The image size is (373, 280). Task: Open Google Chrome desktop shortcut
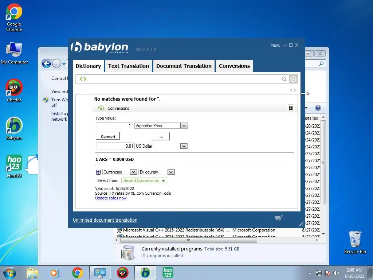tap(14, 17)
